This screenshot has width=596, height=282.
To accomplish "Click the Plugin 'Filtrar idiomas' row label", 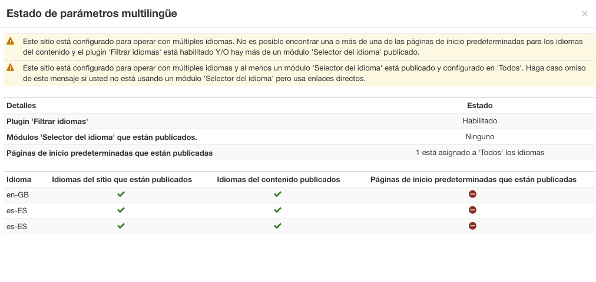I will [x=48, y=122].
